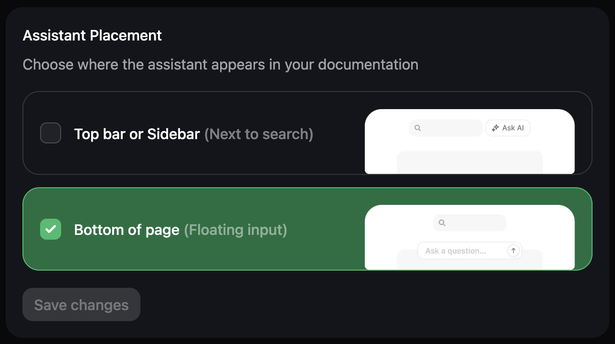Click the Save changes button
This screenshot has height=344, width=615.
(x=81, y=304)
